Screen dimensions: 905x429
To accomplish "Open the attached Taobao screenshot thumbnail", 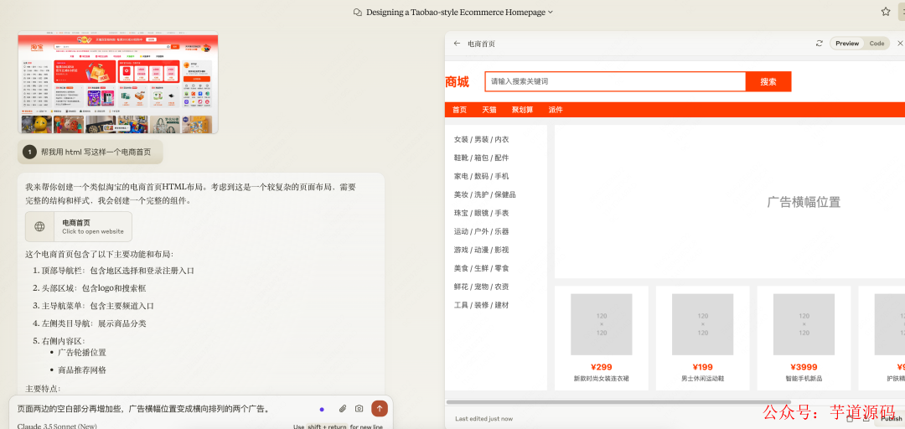I will tap(118, 82).
